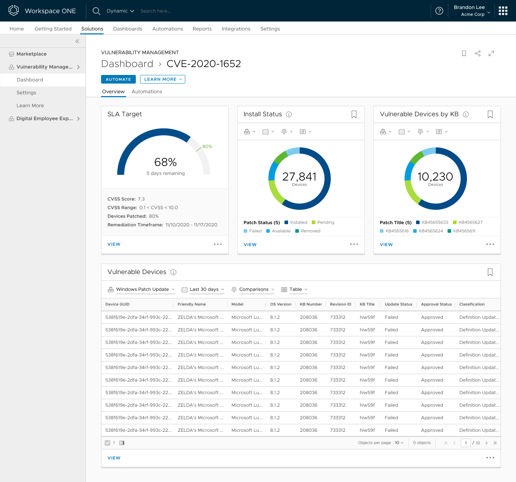Open Install Status more options ellipsis
This screenshot has width=516, height=482.
point(354,244)
